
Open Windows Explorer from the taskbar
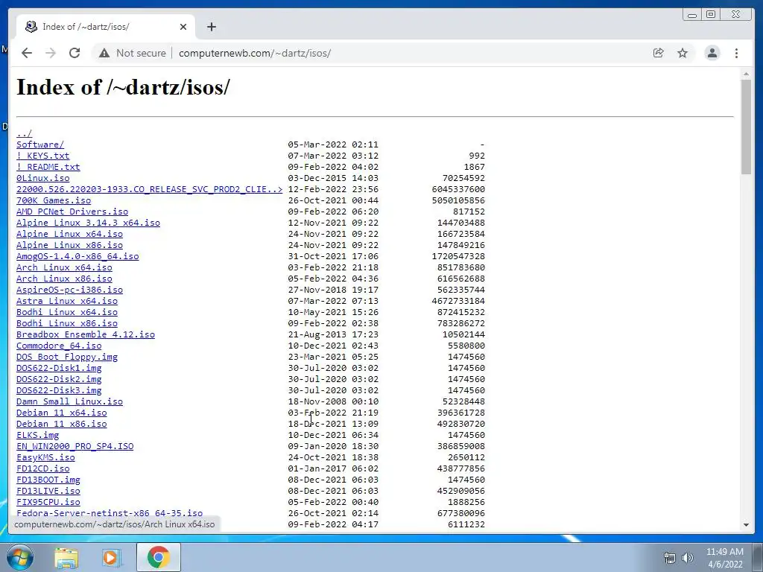pyautogui.click(x=66, y=557)
